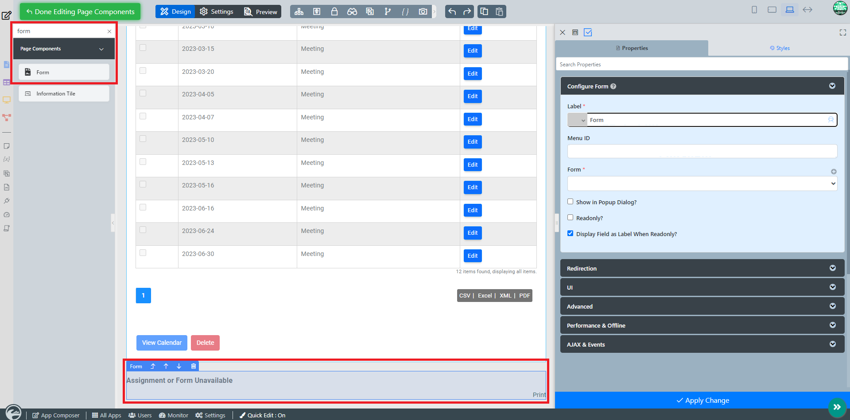Open the user avatar profile menu
The height and width of the screenshot is (420, 850).
click(x=840, y=8)
